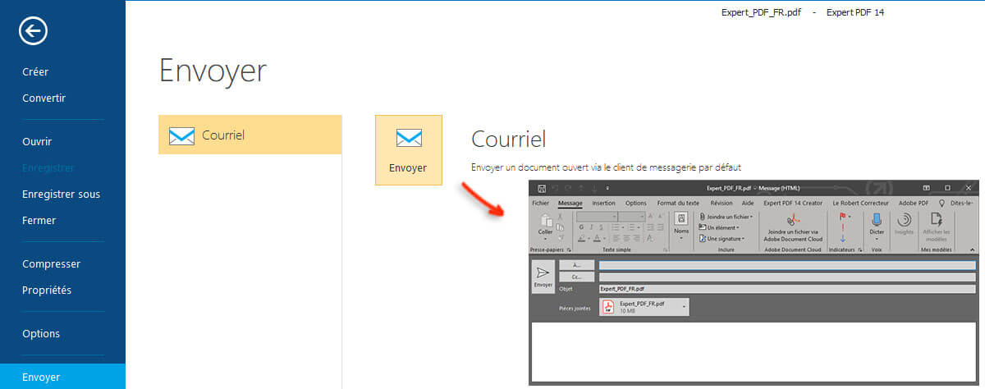Open Propriétés in the left sidebar

tap(47, 290)
